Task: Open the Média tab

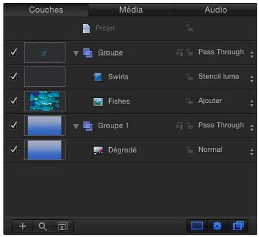Action: pyautogui.click(x=131, y=10)
